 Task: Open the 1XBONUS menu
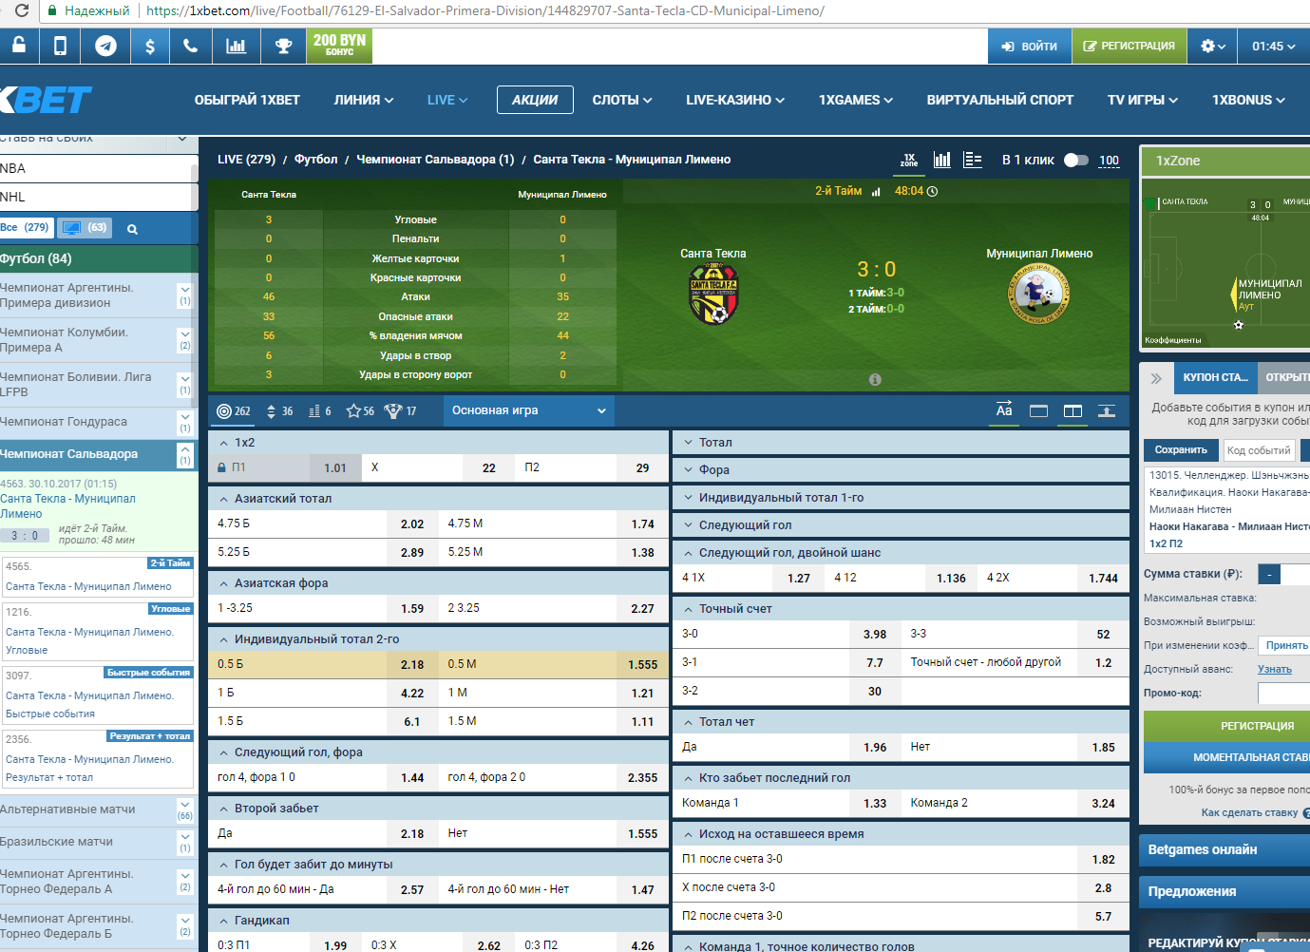coord(1248,100)
